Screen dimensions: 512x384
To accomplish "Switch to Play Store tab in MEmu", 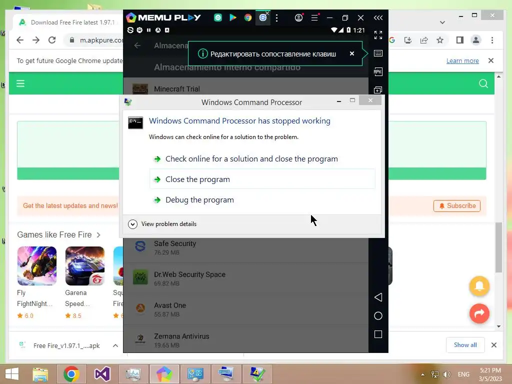I will [x=233, y=17].
